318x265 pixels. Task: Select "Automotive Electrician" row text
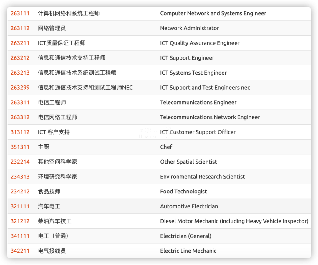point(189,206)
